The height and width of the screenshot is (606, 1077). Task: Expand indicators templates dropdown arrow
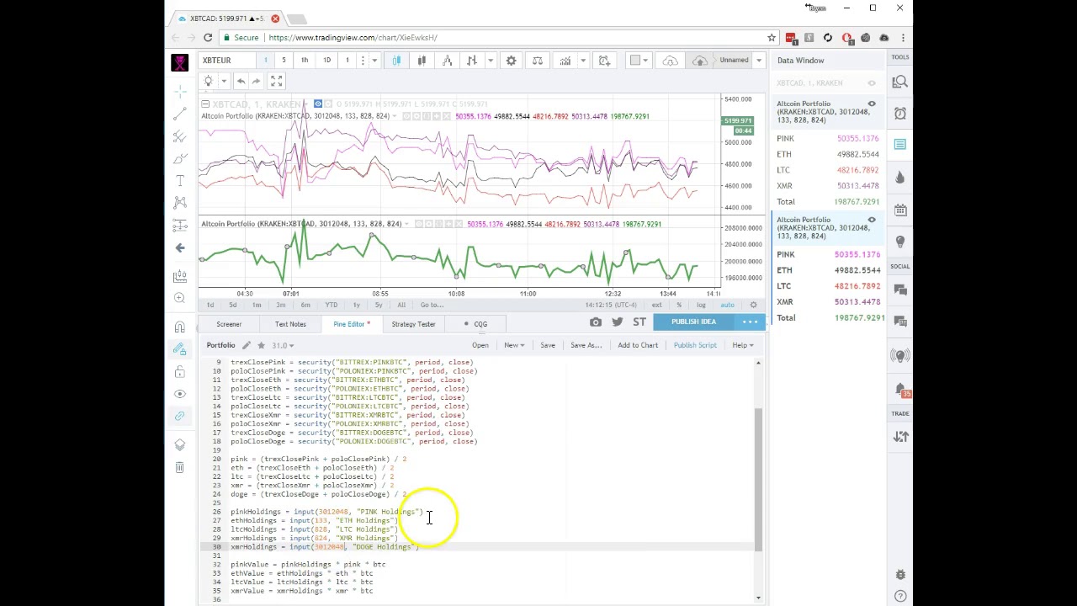coord(582,61)
